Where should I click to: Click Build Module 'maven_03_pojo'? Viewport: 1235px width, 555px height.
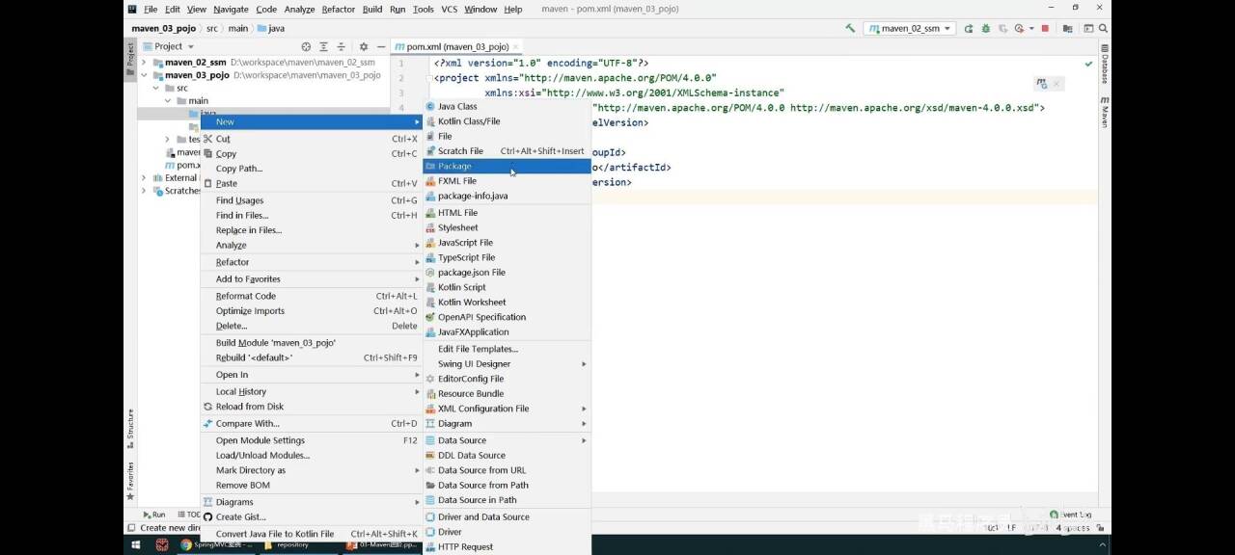click(312, 343)
